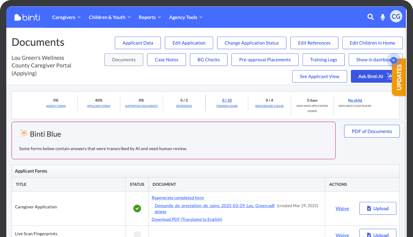This screenshot has width=413, height=237.
Task: Click the blue announcement megaphone badge
Action: pos(393,60)
